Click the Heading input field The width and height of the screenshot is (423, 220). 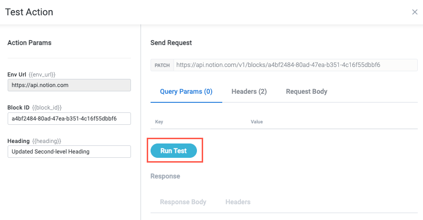pyautogui.click(x=69, y=152)
